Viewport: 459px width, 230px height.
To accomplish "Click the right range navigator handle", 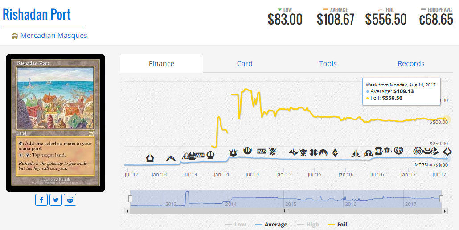I will (442, 199).
